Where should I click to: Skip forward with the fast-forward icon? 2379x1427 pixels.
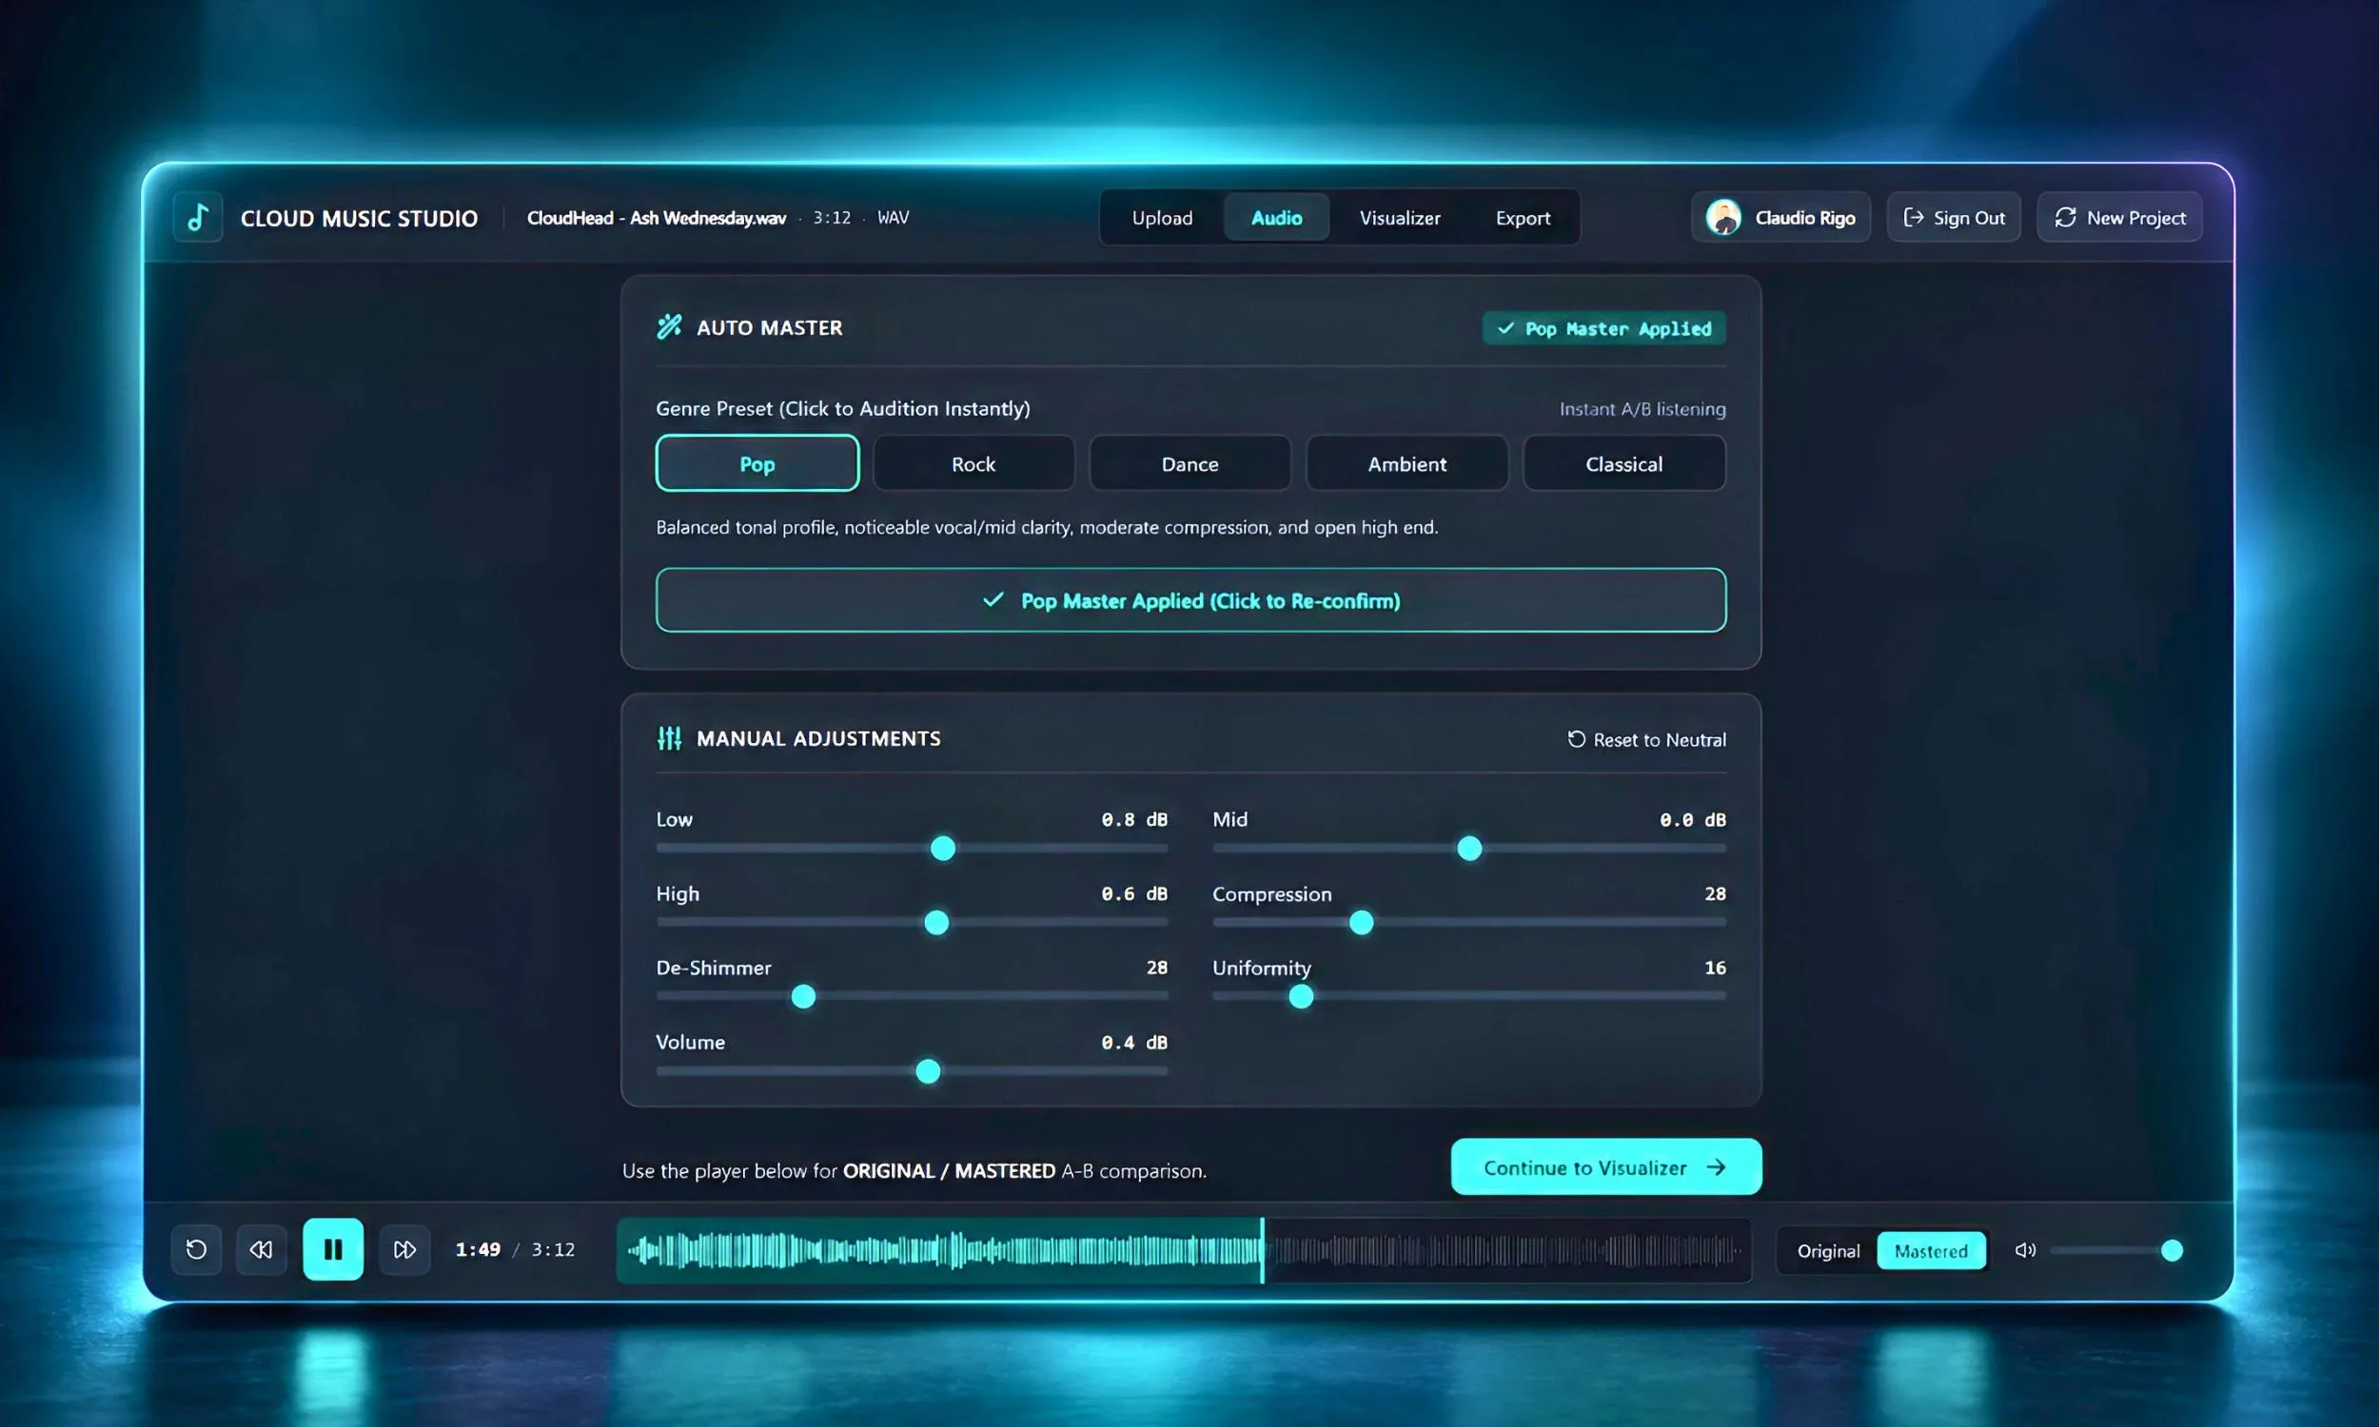(x=404, y=1249)
